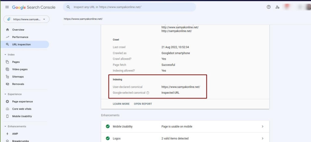Click the site favicon in property selector

pyautogui.click(x=9, y=19)
